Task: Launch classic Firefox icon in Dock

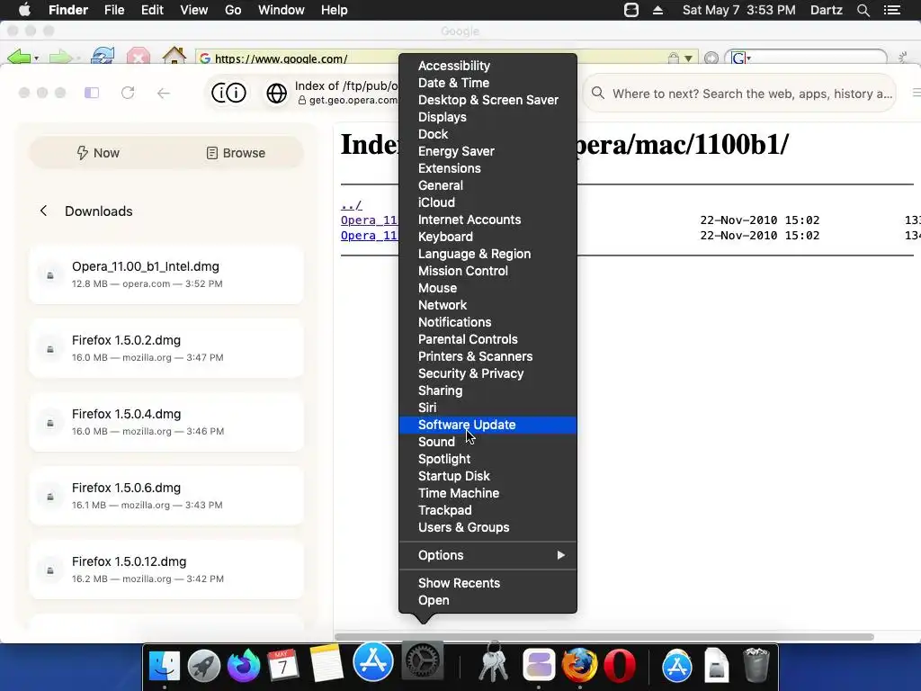Action: click(580, 667)
